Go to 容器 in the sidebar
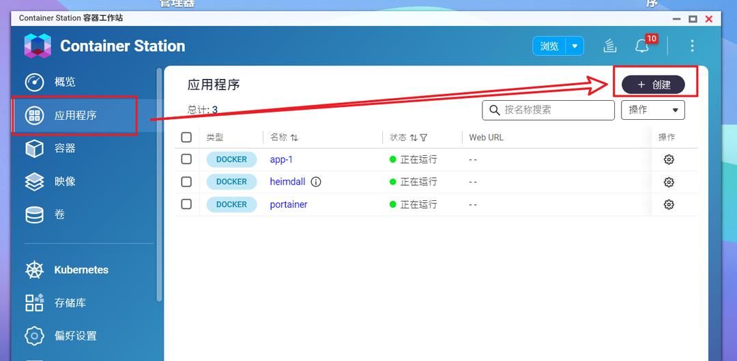The width and height of the screenshot is (737, 361). [65, 148]
